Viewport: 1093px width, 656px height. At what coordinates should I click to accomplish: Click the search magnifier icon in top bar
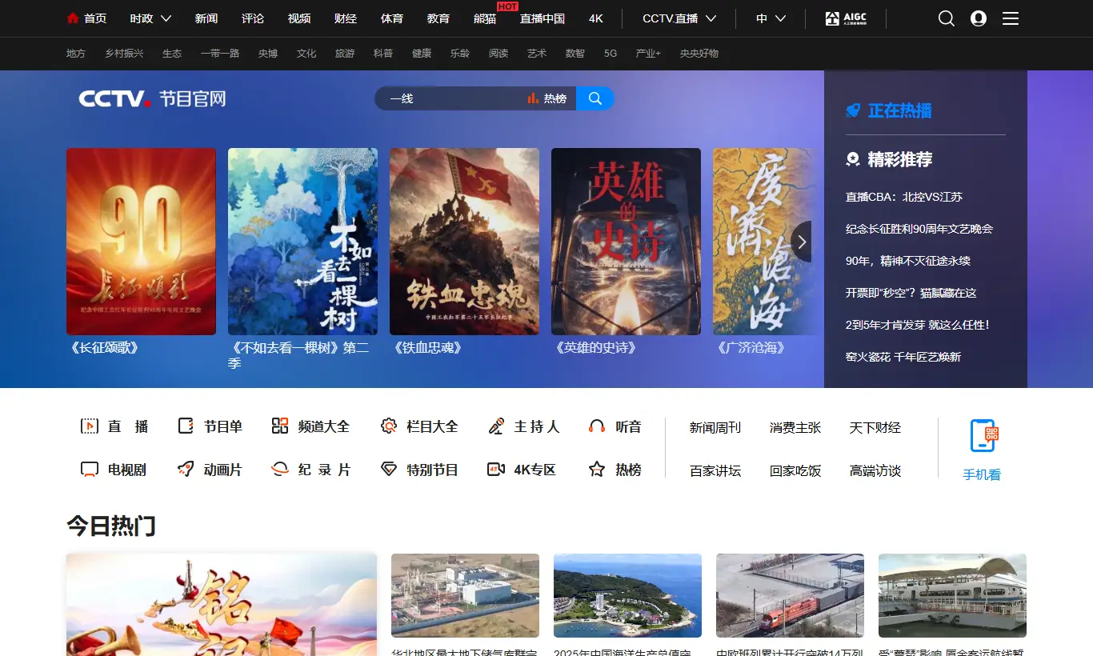tap(947, 18)
